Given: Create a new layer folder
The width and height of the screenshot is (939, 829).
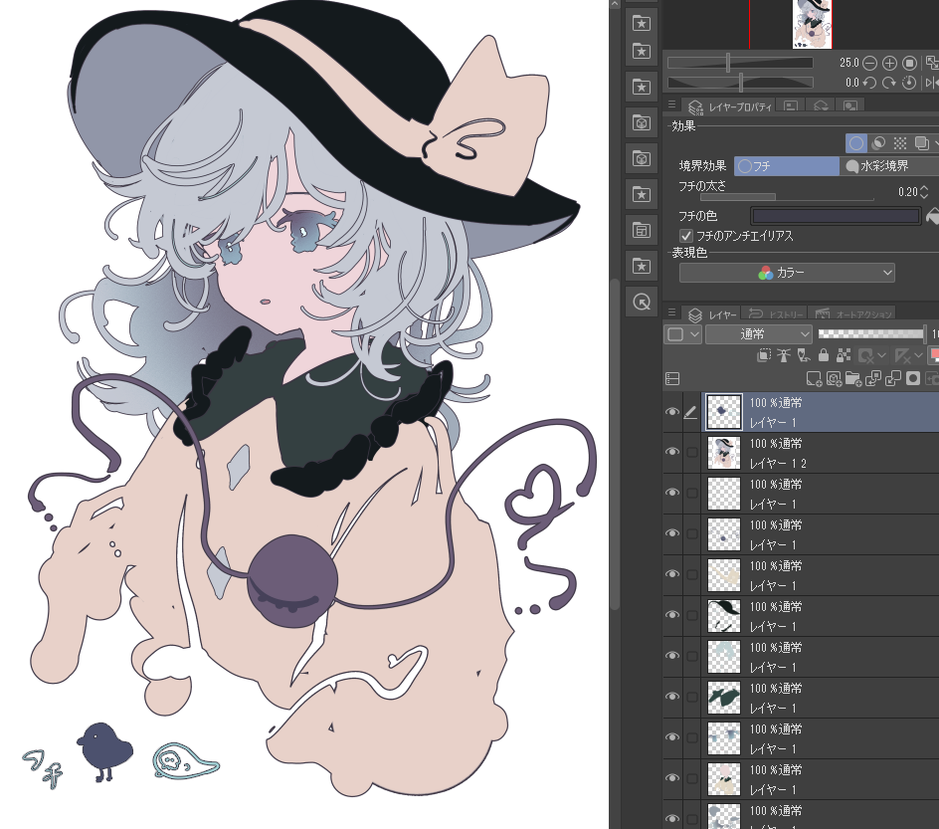Looking at the screenshot, I should 852,378.
